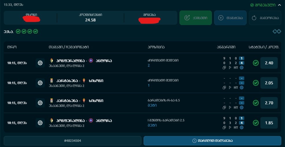Click the HT label in the 2.40 odds row
Viewport: 285px width, 147px height.
pos(236,67)
